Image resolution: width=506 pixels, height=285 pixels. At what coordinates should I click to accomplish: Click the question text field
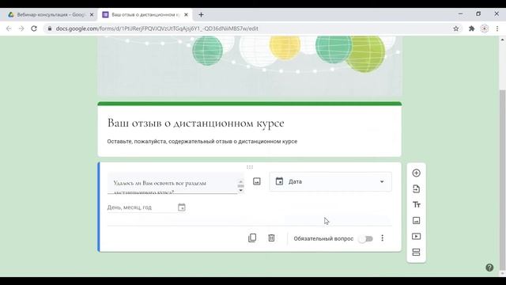(172, 183)
